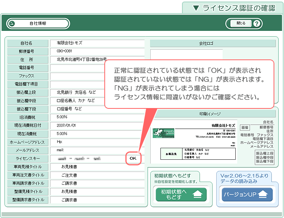Click the メールアドレス mail: field
284x218 pixels.
97,150
